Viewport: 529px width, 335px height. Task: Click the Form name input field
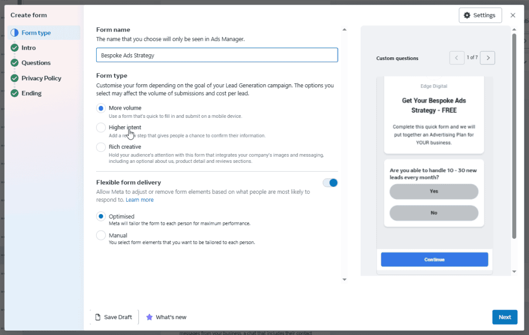217,55
